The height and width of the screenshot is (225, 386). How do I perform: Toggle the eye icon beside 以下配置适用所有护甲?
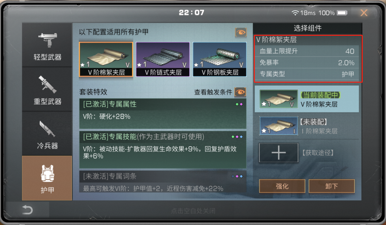click(241, 32)
